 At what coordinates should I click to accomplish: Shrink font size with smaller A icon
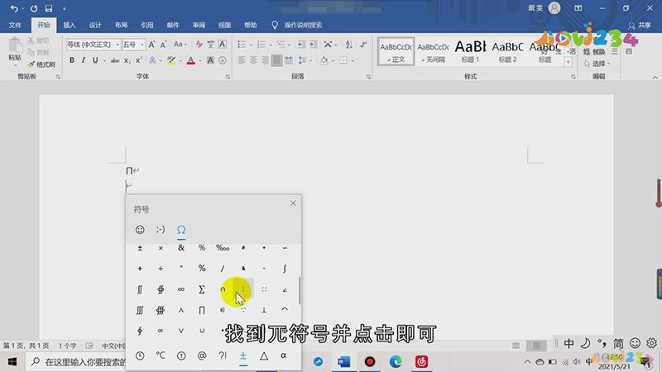163,45
